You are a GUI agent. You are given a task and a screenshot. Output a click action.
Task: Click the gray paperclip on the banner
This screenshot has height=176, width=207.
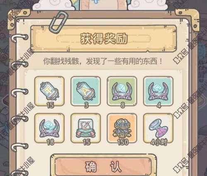coord(59,22)
